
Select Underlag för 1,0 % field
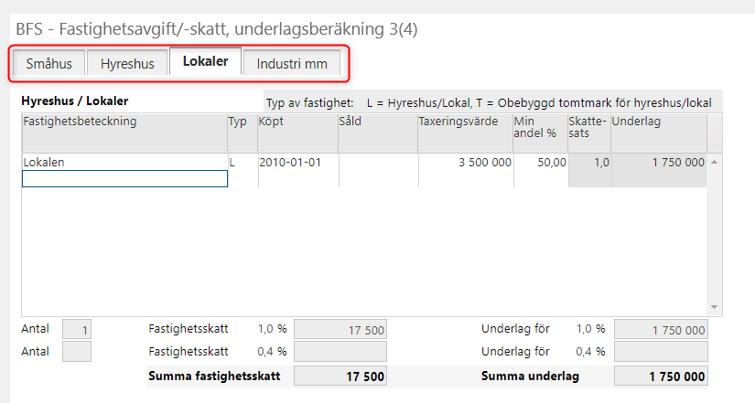point(661,329)
